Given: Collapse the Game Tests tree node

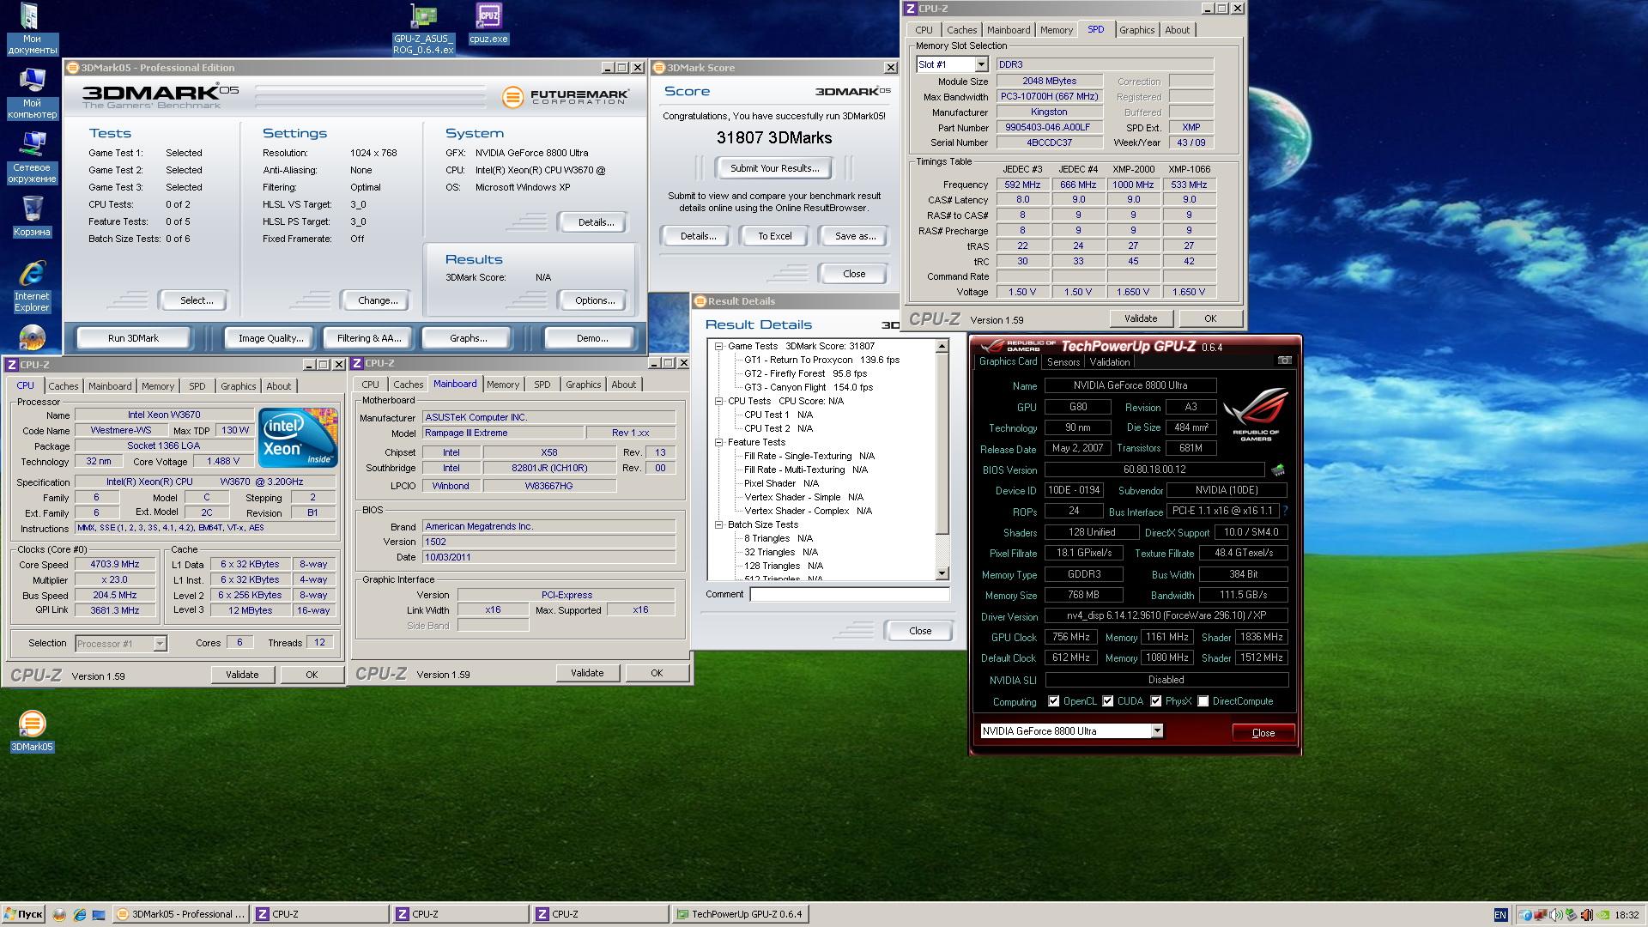Looking at the screenshot, I should [x=719, y=346].
